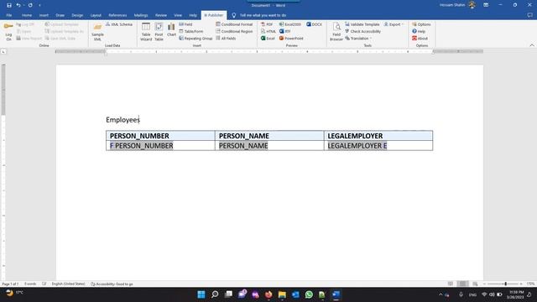Click the LEGALEMPLOYER E form field

pyautogui.click(x=357, y=145)
